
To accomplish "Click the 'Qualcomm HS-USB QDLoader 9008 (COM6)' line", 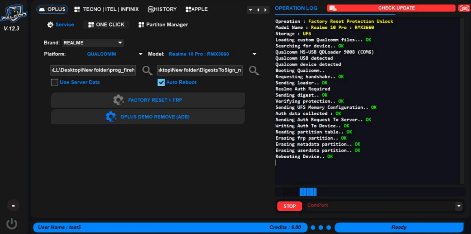I will [324, 52].
